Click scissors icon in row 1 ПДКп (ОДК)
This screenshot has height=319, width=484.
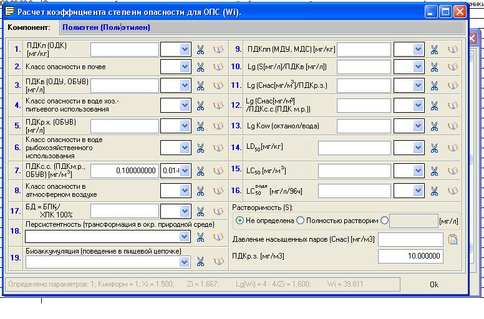click(x=201, y=50)
